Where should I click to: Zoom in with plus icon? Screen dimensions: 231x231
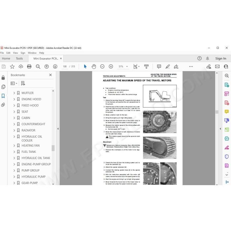point(111,67)
